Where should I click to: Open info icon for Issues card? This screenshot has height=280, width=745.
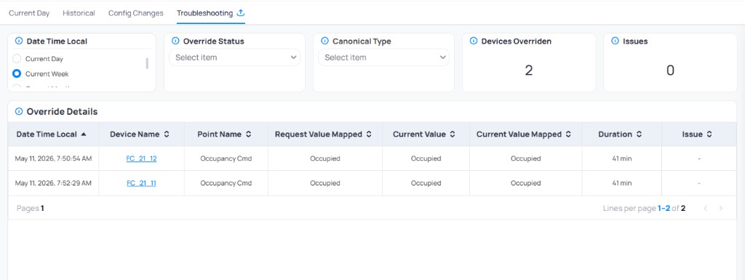615,41
